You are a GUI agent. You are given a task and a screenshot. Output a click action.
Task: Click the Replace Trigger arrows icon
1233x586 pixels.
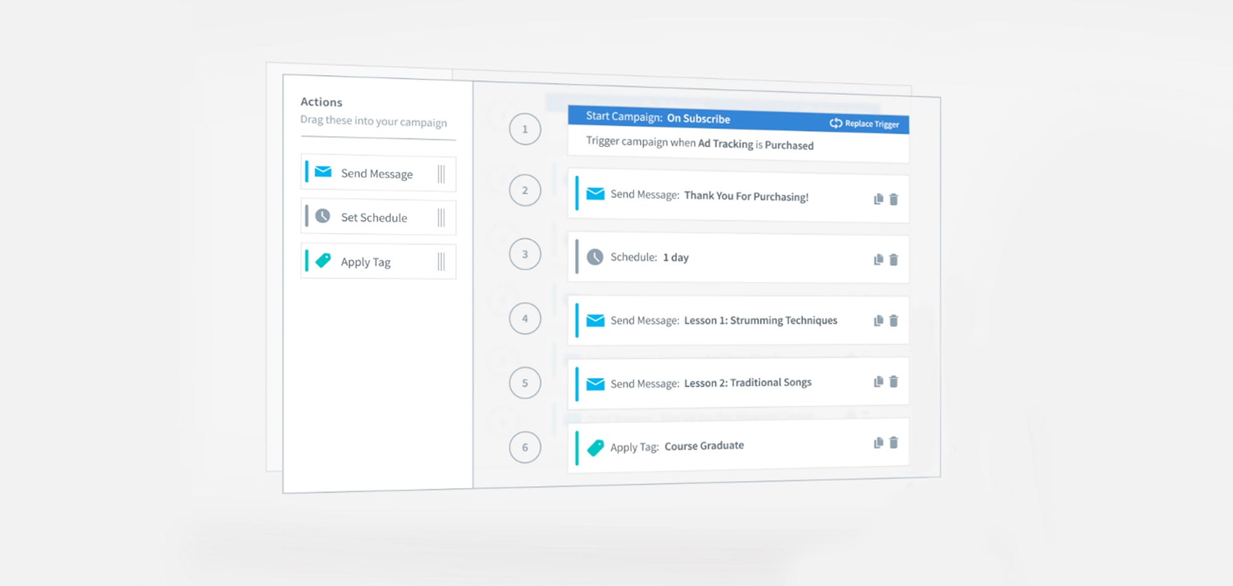pyautogui.click(x=836, y=123)
